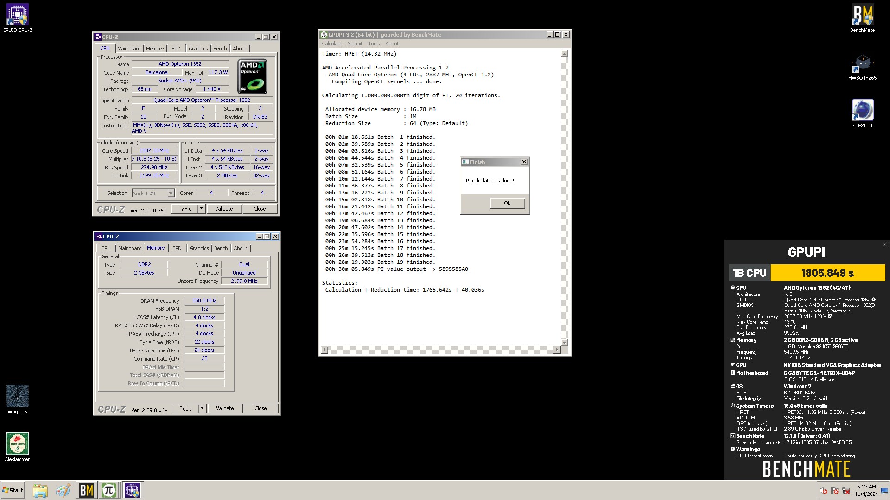Open the Paint taskbar icon
This screenshot has width=890, height=500.
pos(63,490)
